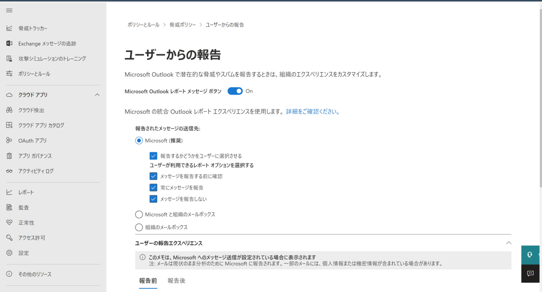The height and width of the screenshot is (292, 542).
Task: Click the 監査 document icon
Action: 9,208
